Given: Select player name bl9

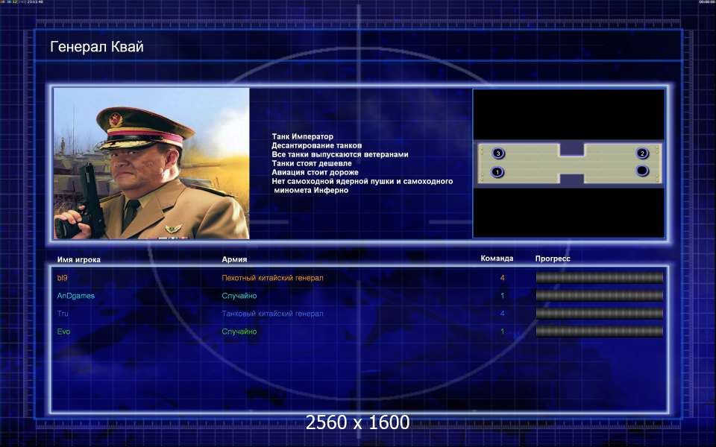Looking at the screenshot, I should pyautogui.click(x=62, y=278).
